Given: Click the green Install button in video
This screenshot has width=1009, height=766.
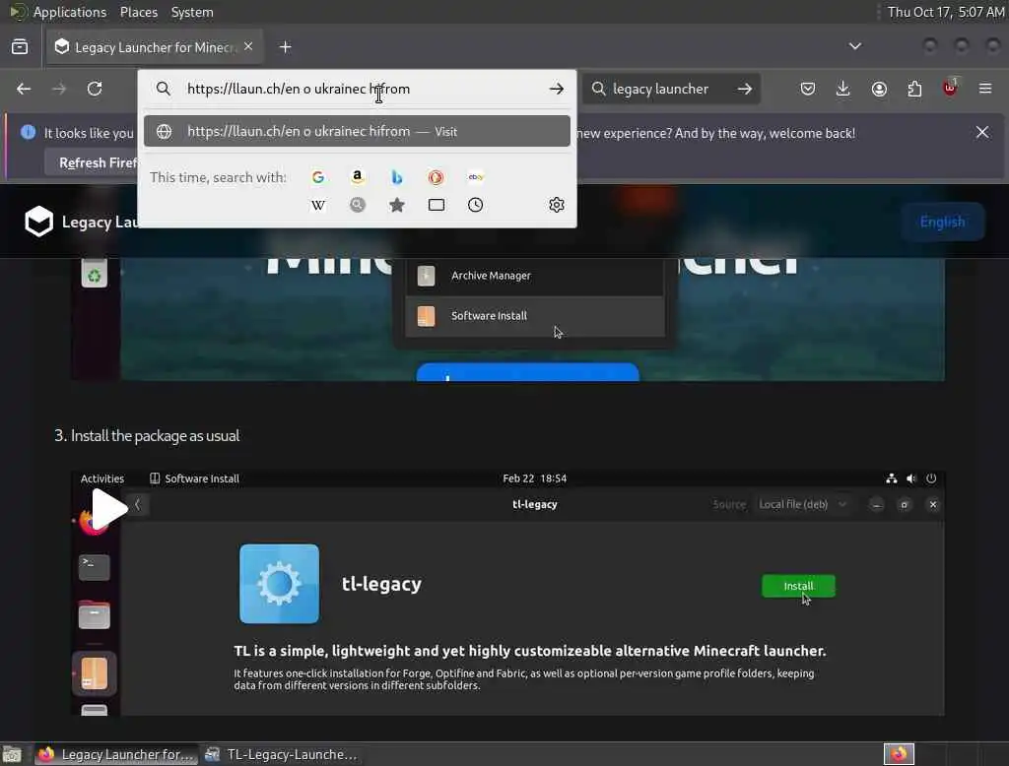Looking at the screenshot, I should 798,586.
